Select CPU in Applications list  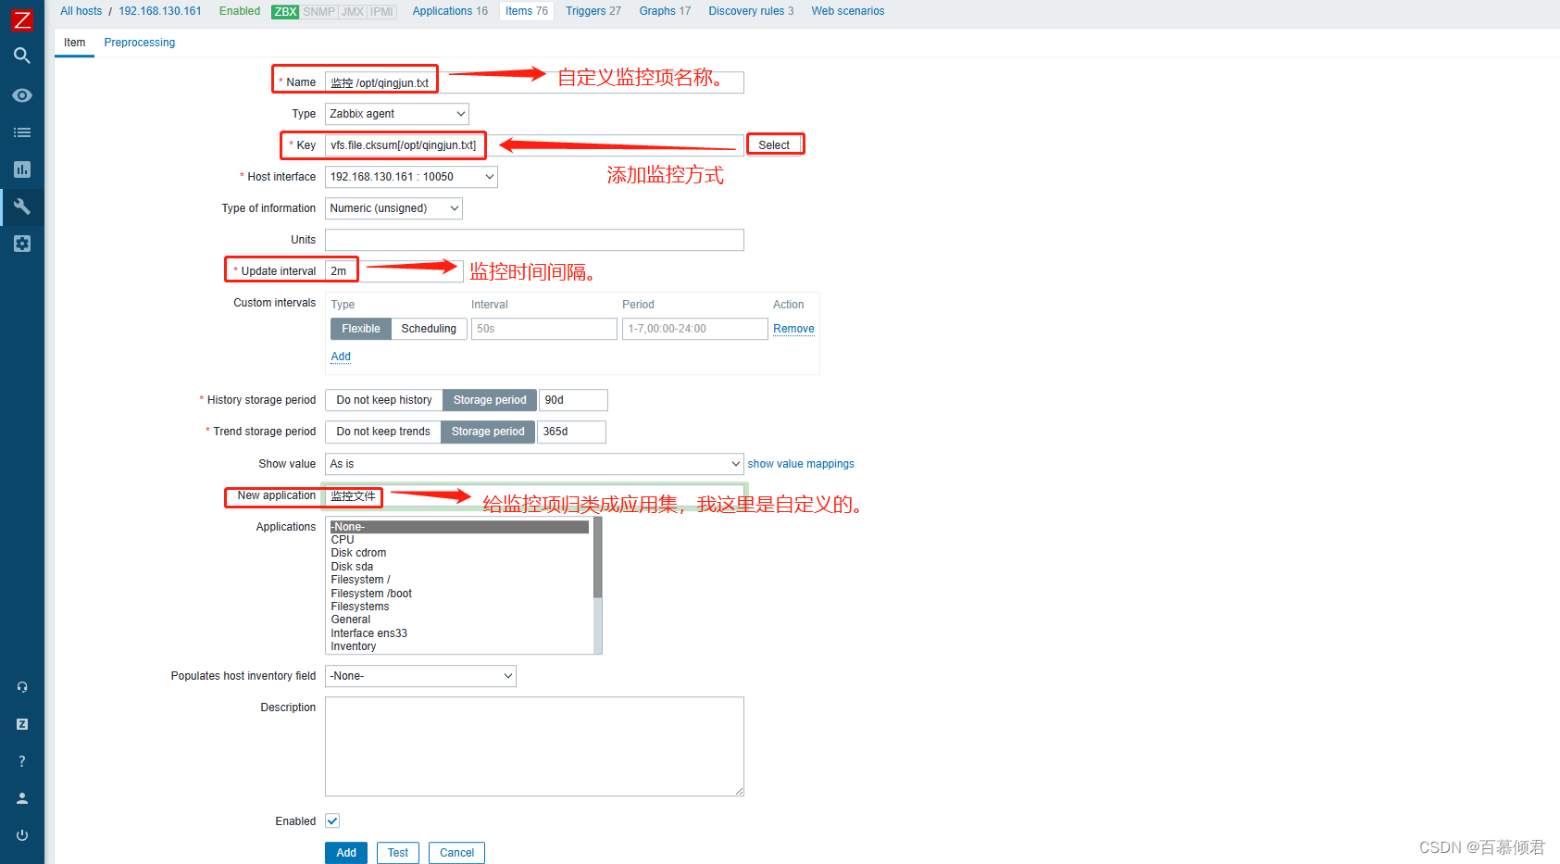point(459,540)
